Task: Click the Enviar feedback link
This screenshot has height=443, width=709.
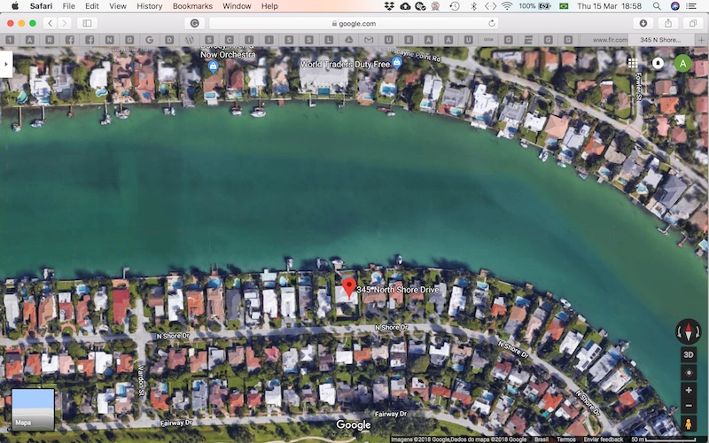Action: pos(603,439)
